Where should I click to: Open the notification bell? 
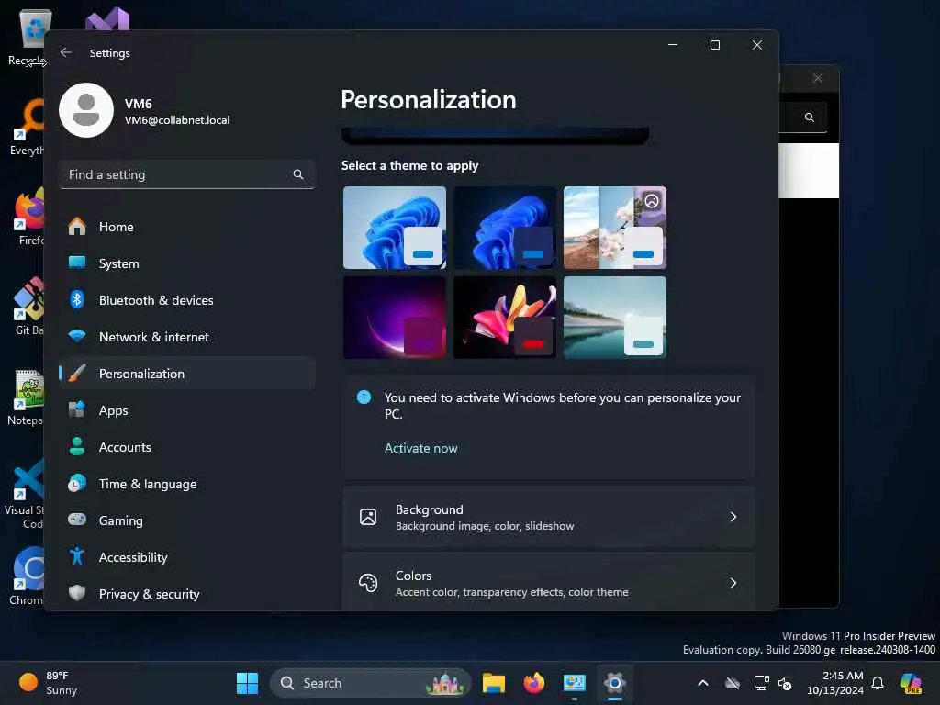click(x=877, y=683)
